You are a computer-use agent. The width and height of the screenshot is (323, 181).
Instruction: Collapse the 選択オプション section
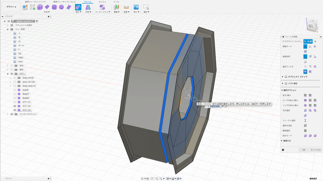coord(282,90)
